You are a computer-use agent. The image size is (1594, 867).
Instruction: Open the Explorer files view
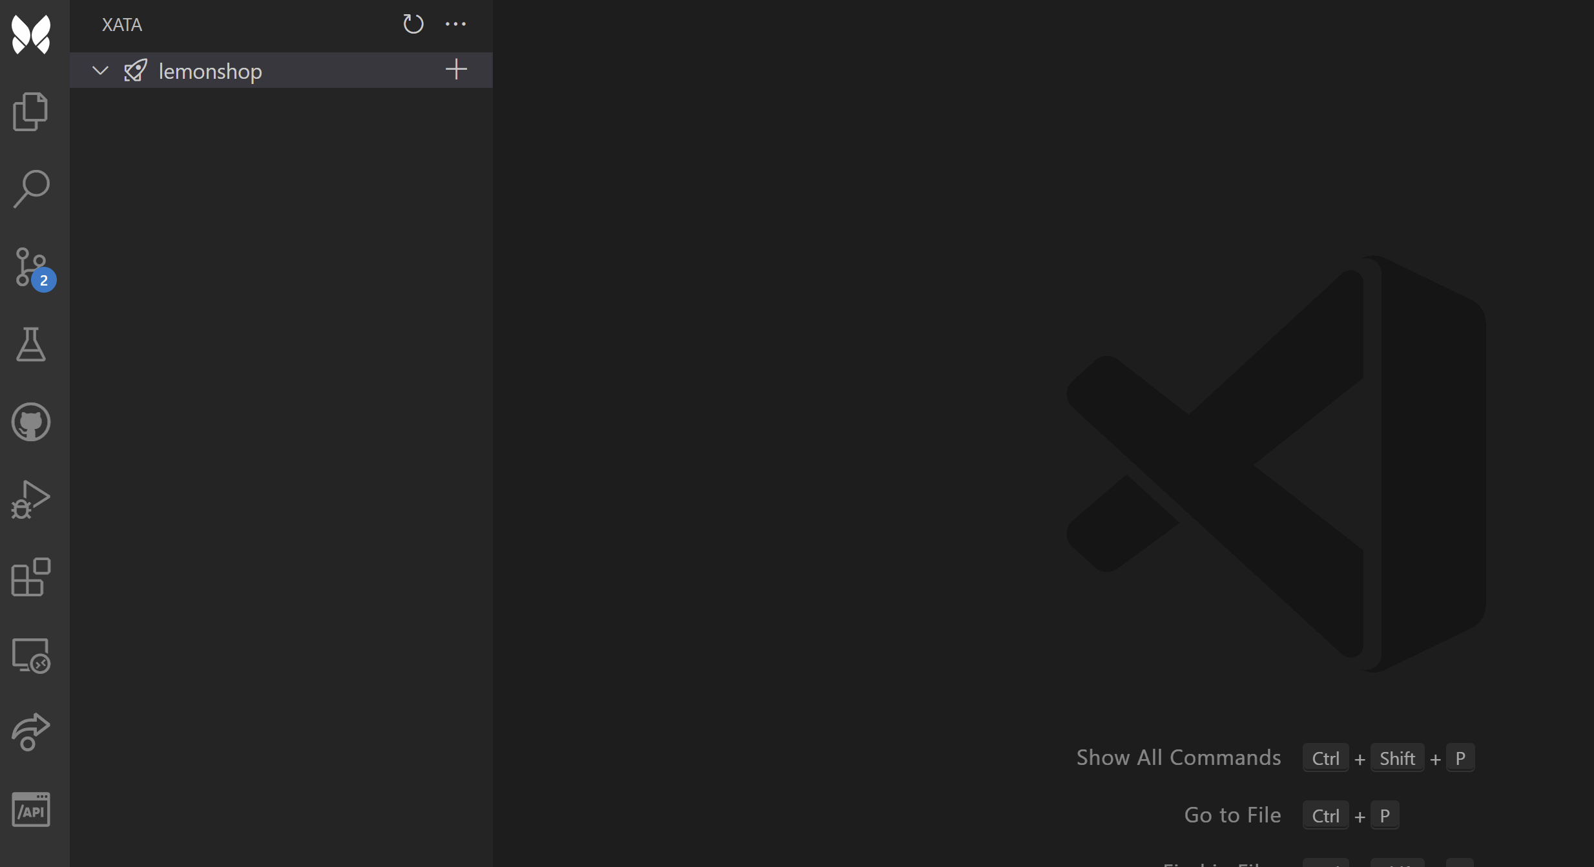click(31, 111)
